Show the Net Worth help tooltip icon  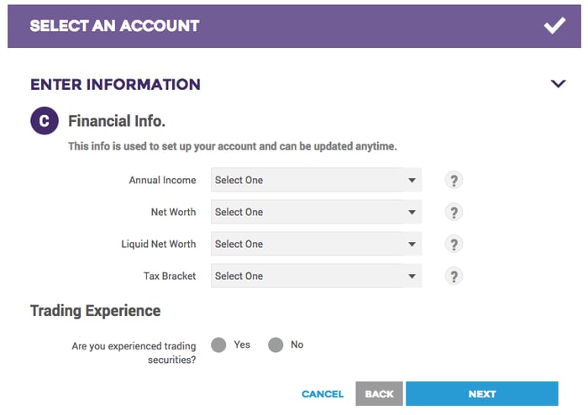point(454,213)
